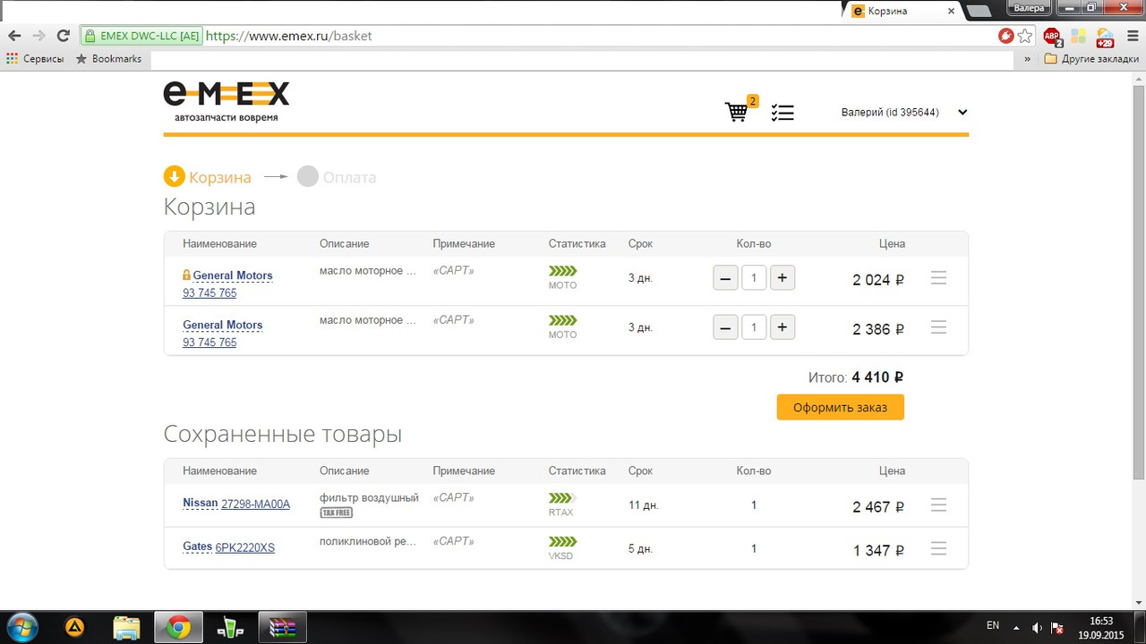Show hidden bookmarks with the chevron
1146x644 pixels.
(1029, 58)
